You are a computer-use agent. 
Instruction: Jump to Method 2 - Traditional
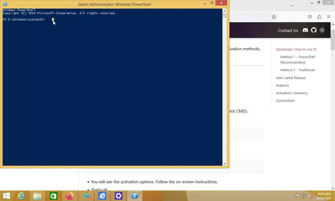[297, 70]
